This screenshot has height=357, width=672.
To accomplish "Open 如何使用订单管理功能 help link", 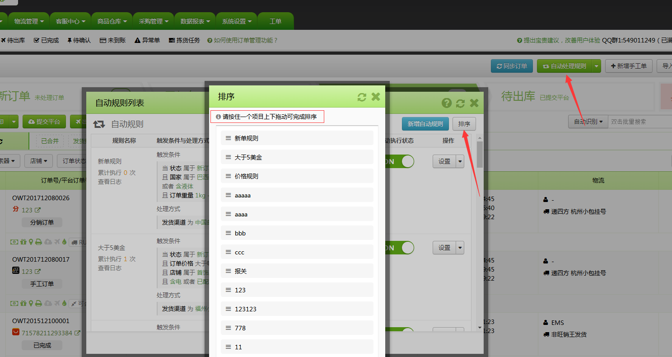I will pyautogui.click(x=243, y=40).
